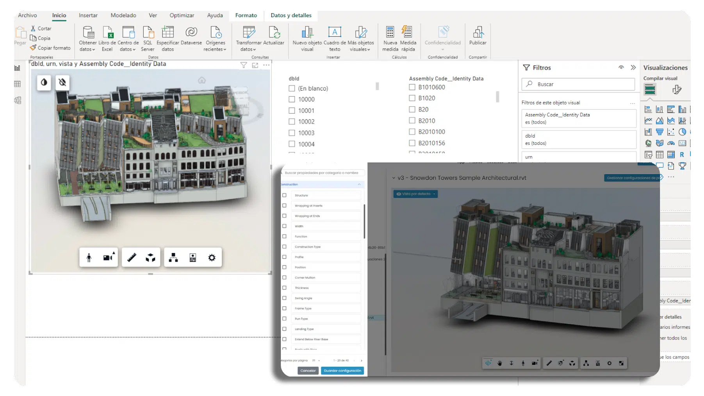This screenshot has height=396, width=704.
Task: Click the Guardar configuración button
Action: 342,371
